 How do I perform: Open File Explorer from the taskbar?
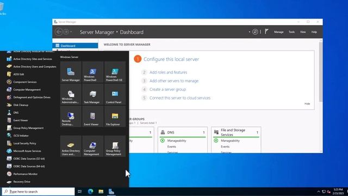coord(101,191)
